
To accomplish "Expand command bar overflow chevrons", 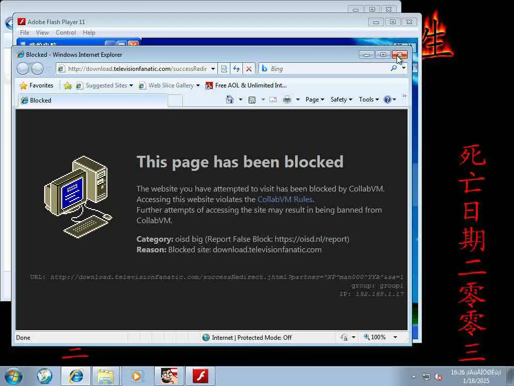I will (404, 96).
